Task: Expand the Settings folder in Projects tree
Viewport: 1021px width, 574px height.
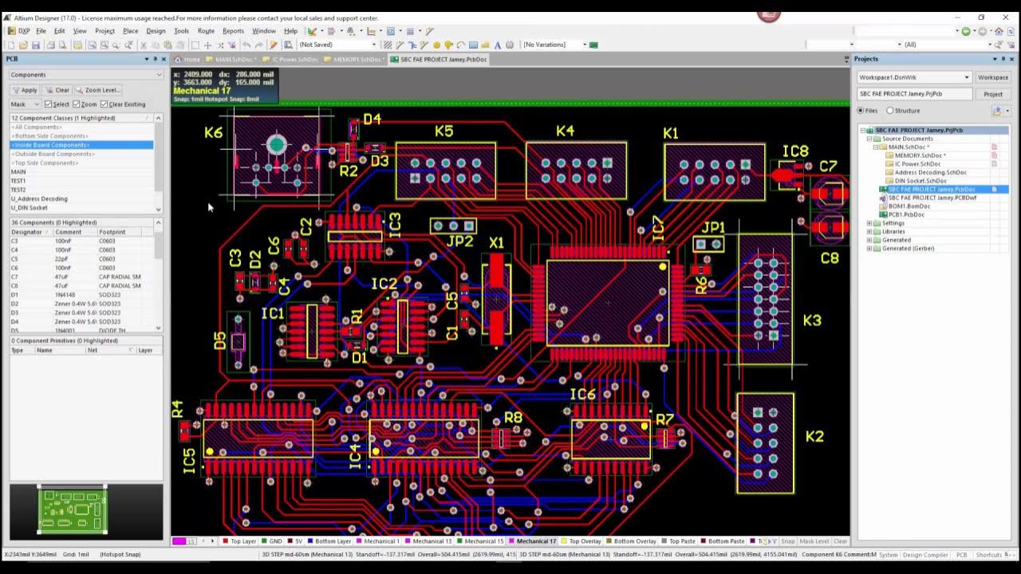Action: (869, 223)
